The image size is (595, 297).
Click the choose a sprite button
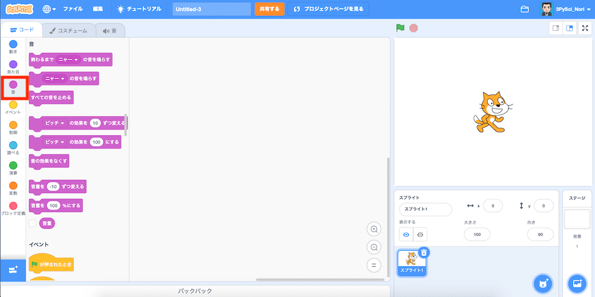543,283
